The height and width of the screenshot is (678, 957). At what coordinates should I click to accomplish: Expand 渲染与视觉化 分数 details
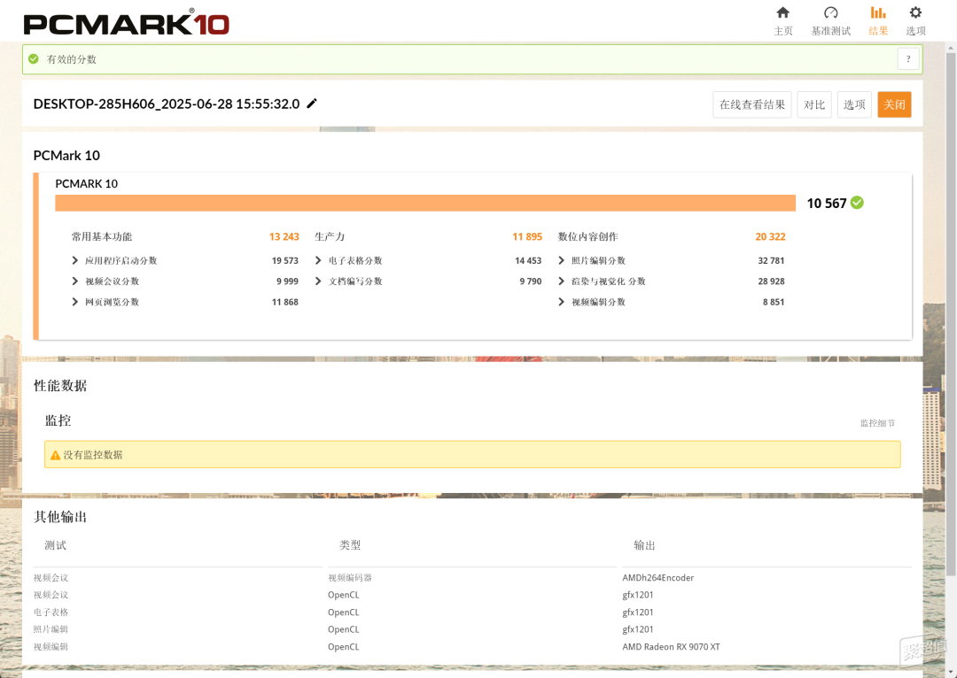[x=561, y=281]
